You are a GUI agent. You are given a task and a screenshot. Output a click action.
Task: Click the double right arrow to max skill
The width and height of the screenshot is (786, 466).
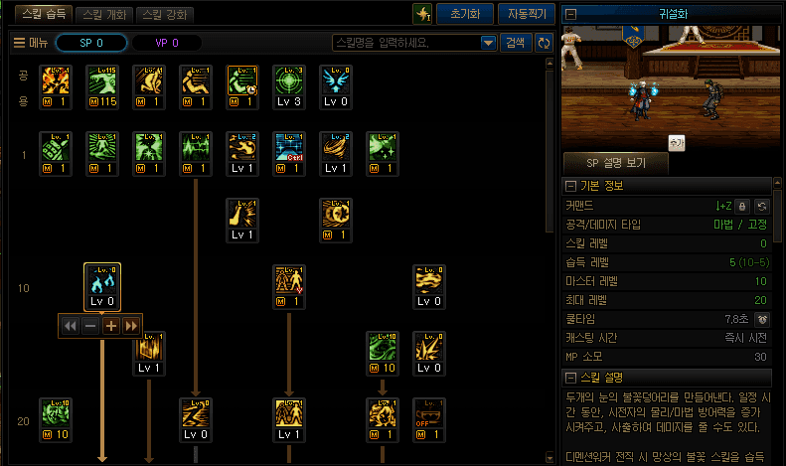[131, 326]
